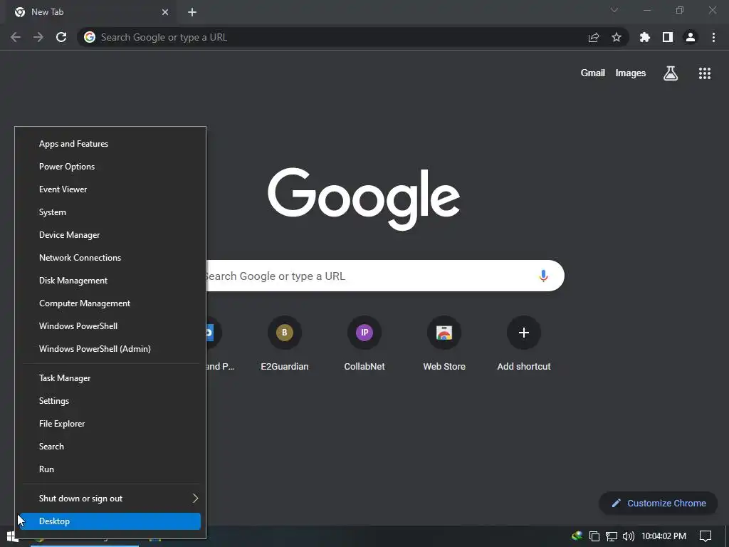Open the Web Store shortcut
This screenshot has width=729, height=547.
pos(444,343)
